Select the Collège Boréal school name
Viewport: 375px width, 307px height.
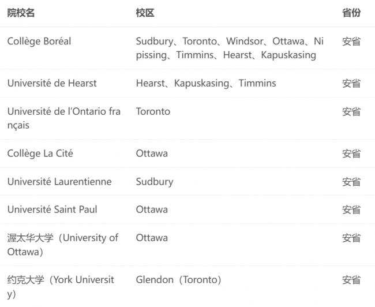(x=39, y=42)
